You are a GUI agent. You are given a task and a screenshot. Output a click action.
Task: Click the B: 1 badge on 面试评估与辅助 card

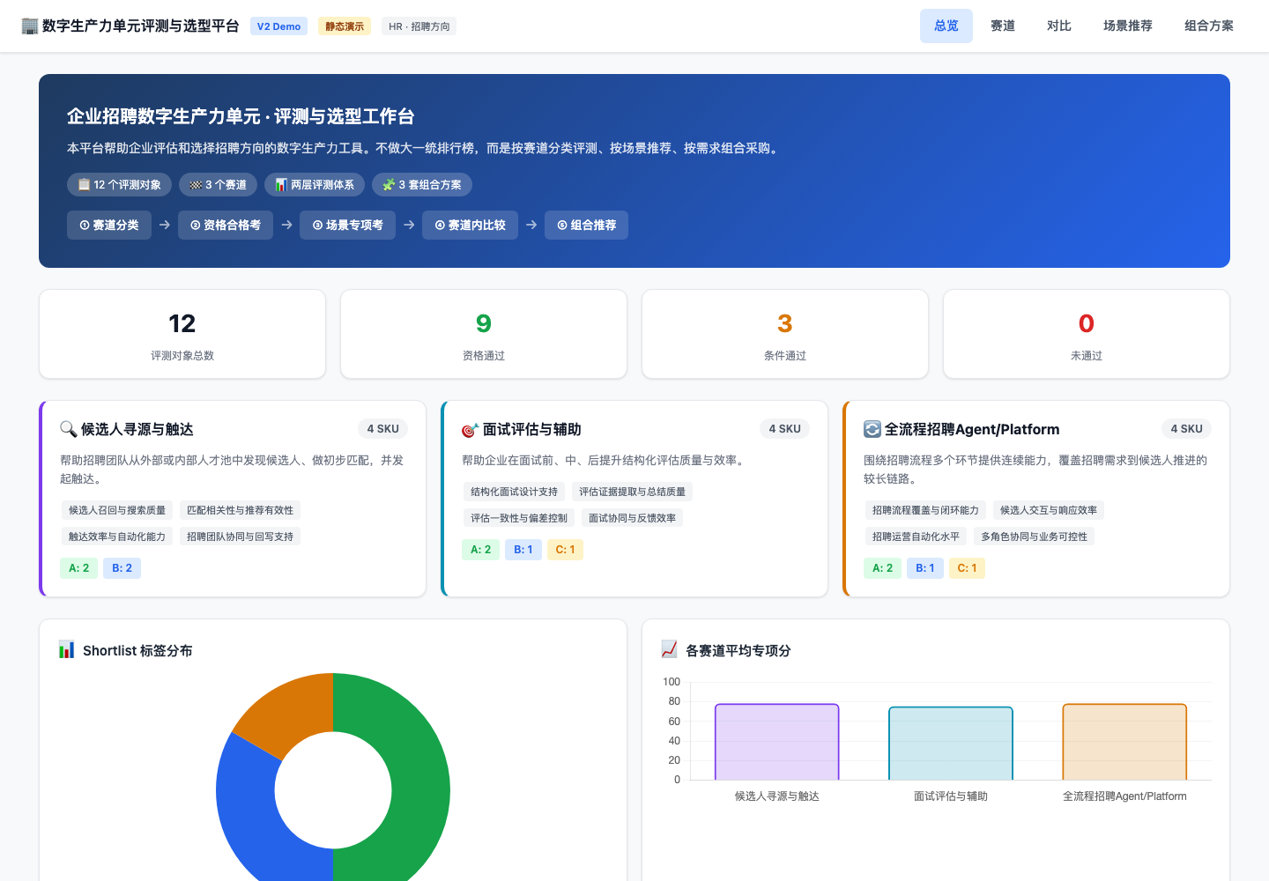click(x=523, y=550)
